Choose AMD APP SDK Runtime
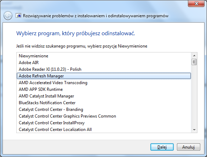Screen dimensions: 207x157 104,89
